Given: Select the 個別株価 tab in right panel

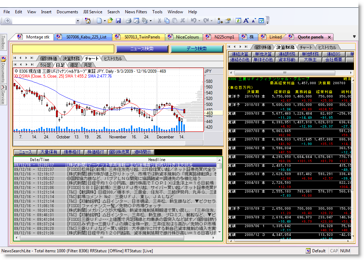Looking at the screenshot, I should pyautogui.click(x=262, y=47).
